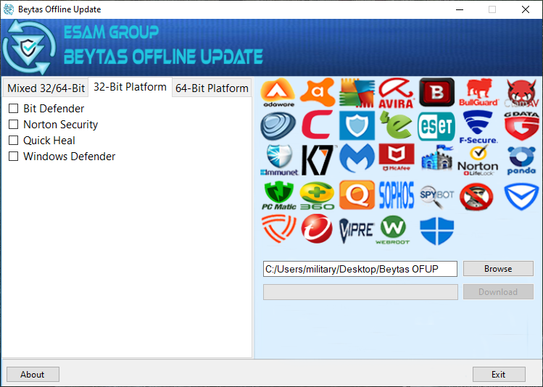
Task: Click the Immunet shield logo
Action: (x=279, y=160)
